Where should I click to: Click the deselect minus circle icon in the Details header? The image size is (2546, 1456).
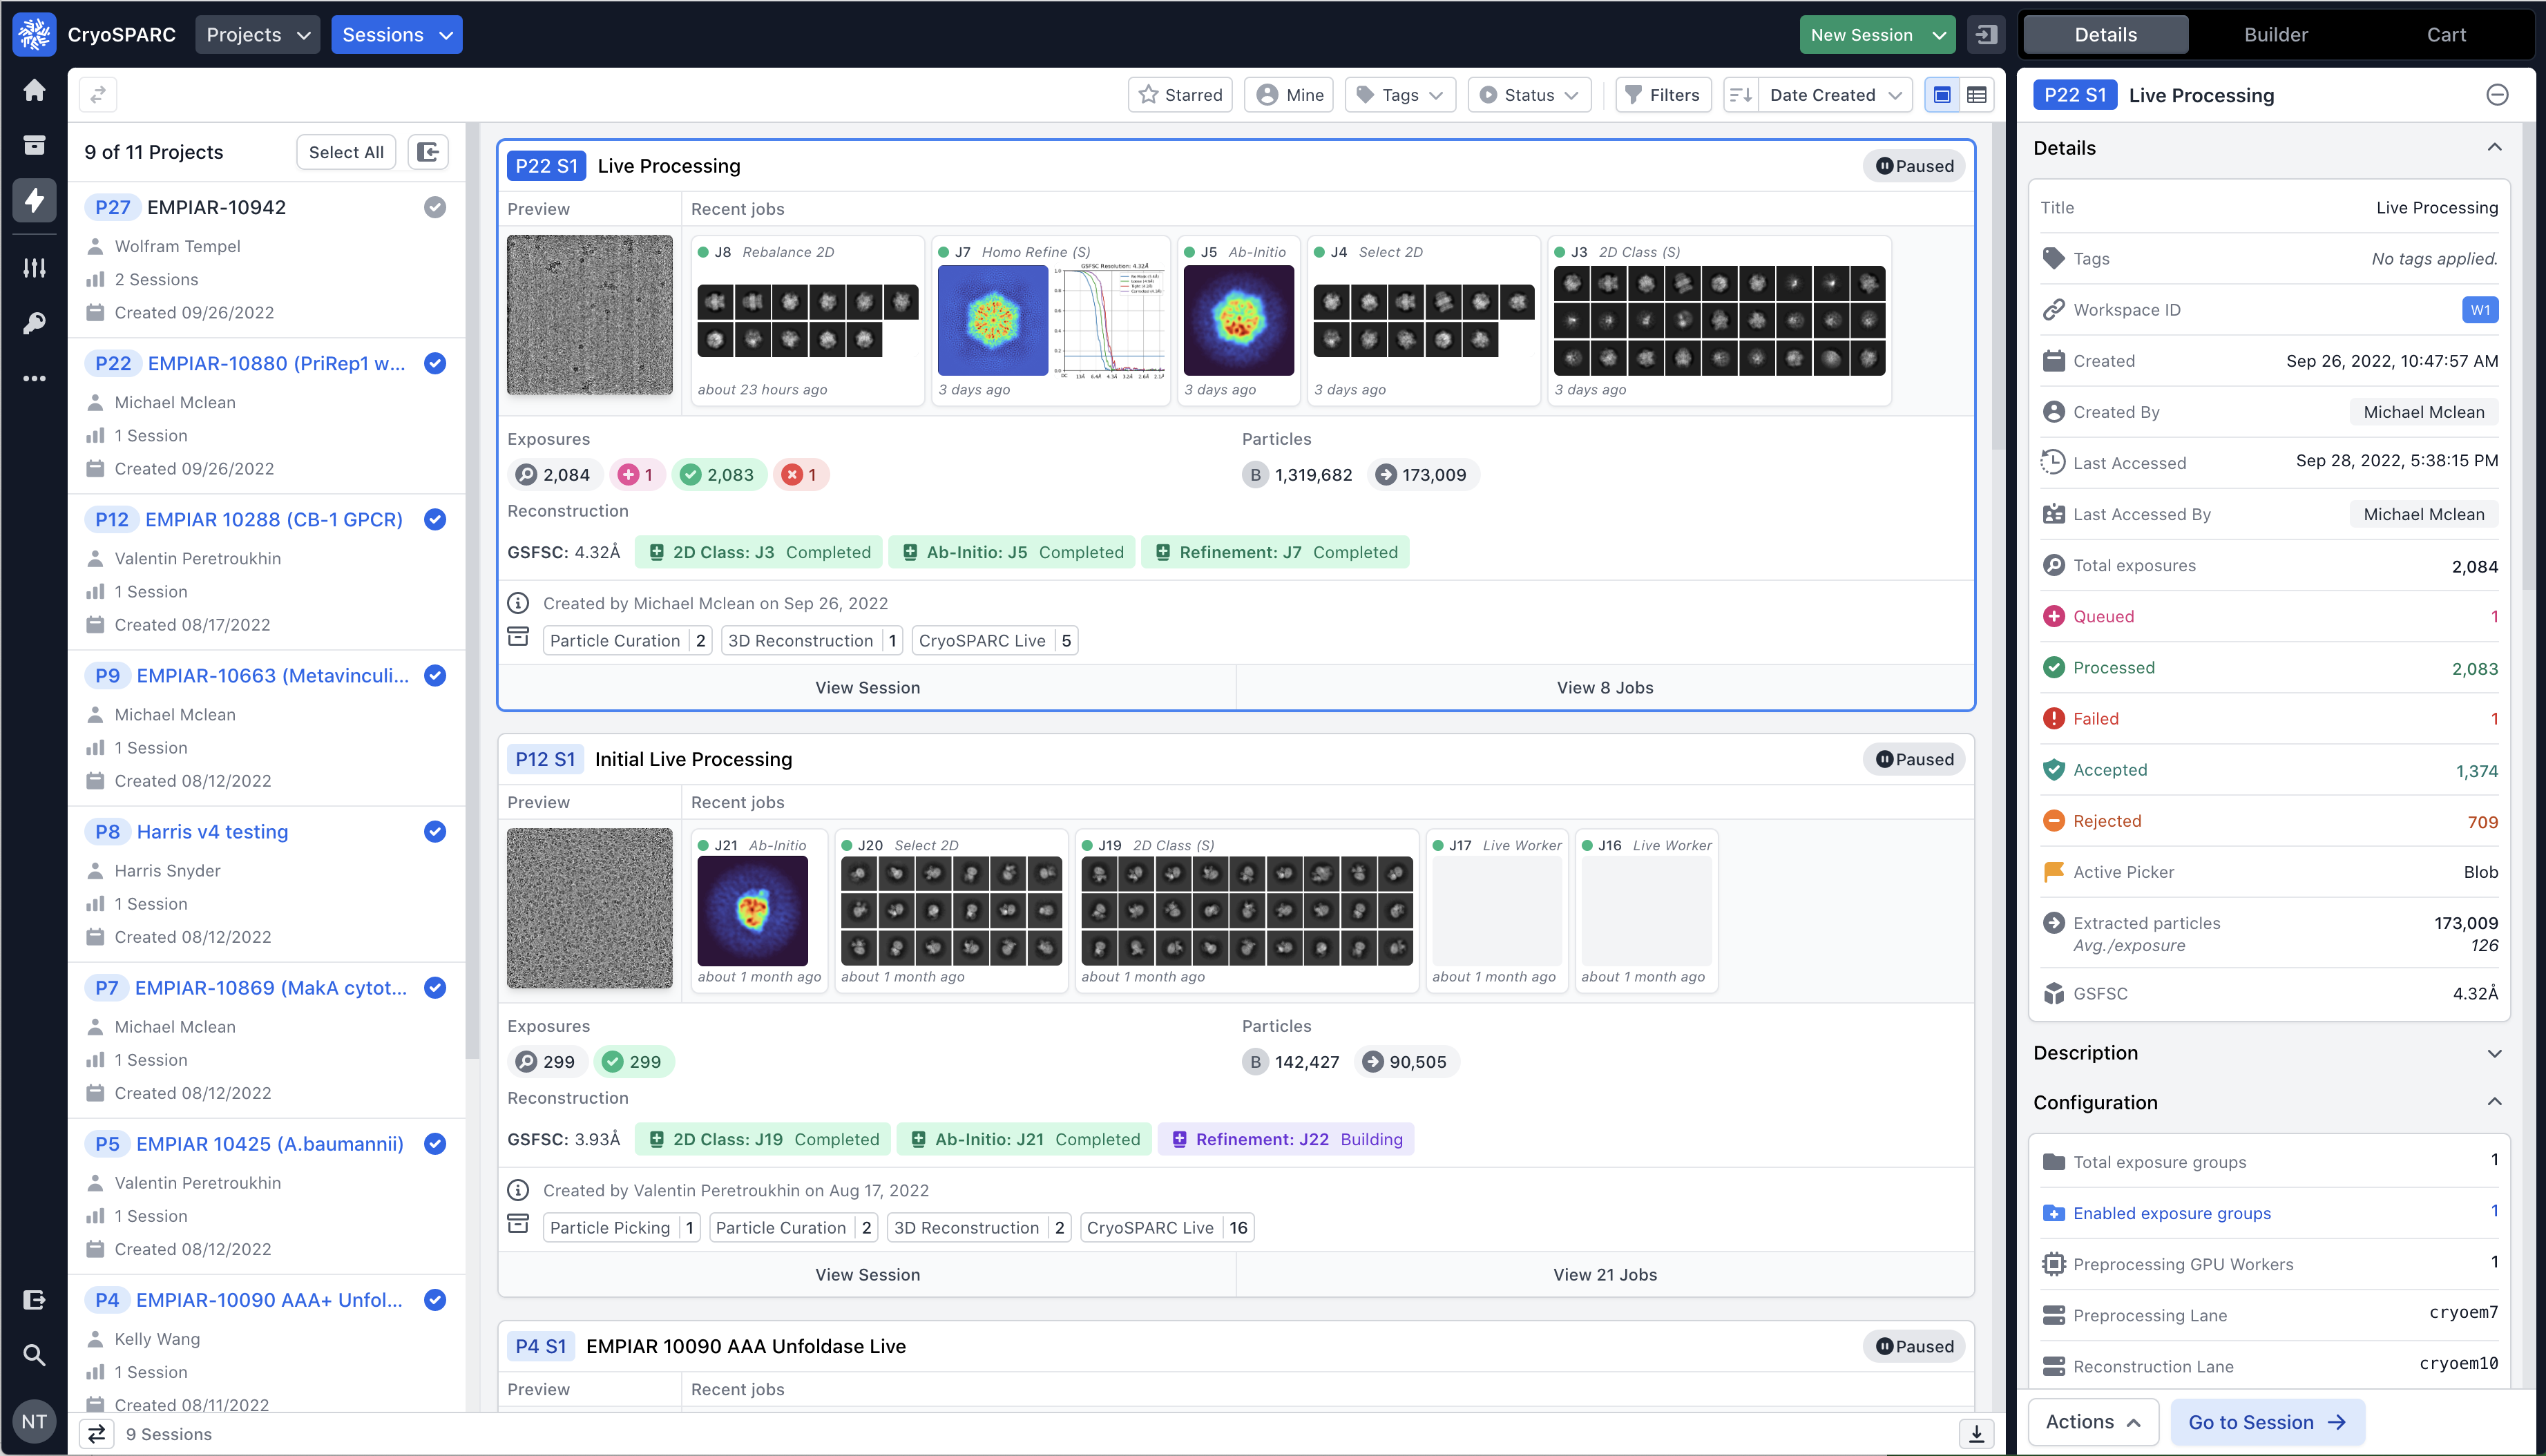point(2497,95)
